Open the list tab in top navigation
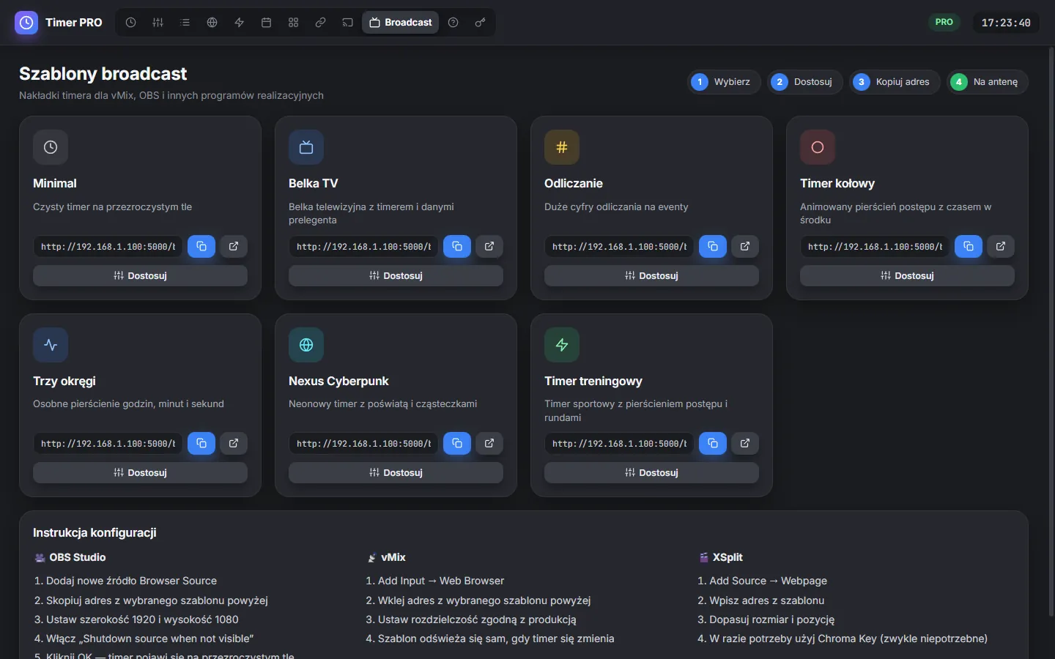This screenshot has height=659, width=1055. pos(185,23)
